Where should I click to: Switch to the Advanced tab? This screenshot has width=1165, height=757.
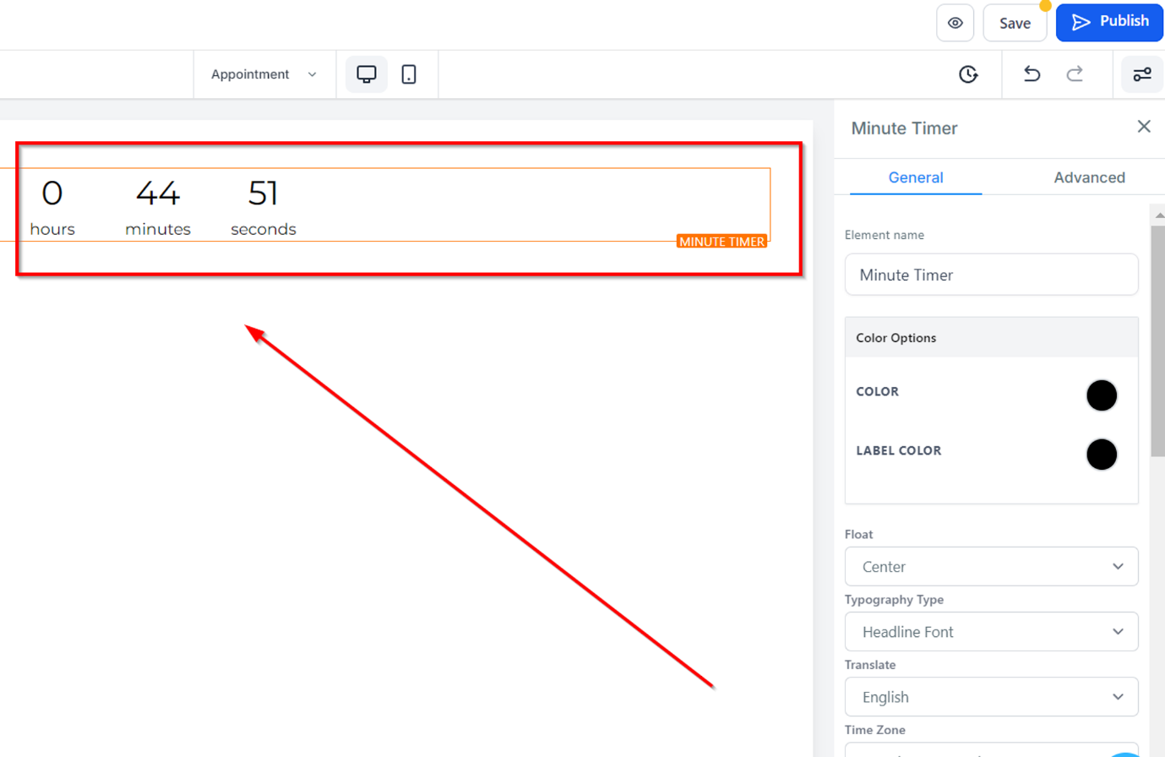click(x=1089, y=177)
